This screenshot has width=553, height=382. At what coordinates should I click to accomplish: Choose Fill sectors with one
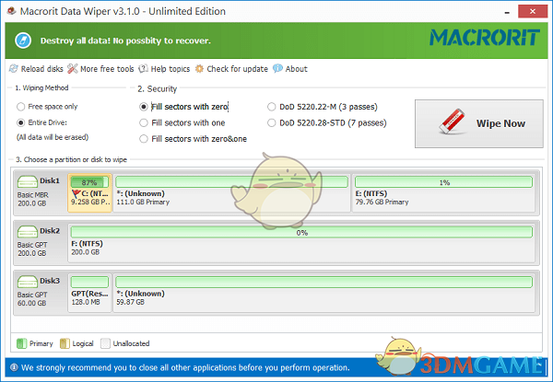click(x=182, y=122)
